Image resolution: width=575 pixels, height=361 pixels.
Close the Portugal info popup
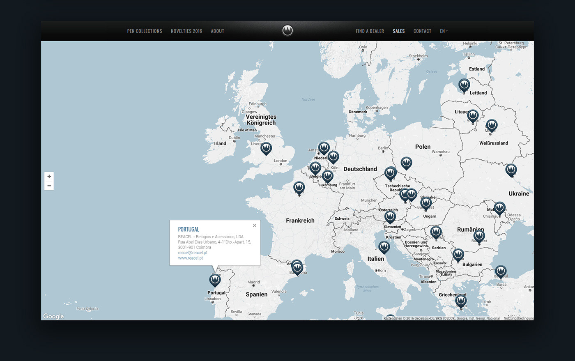[255, 225]
